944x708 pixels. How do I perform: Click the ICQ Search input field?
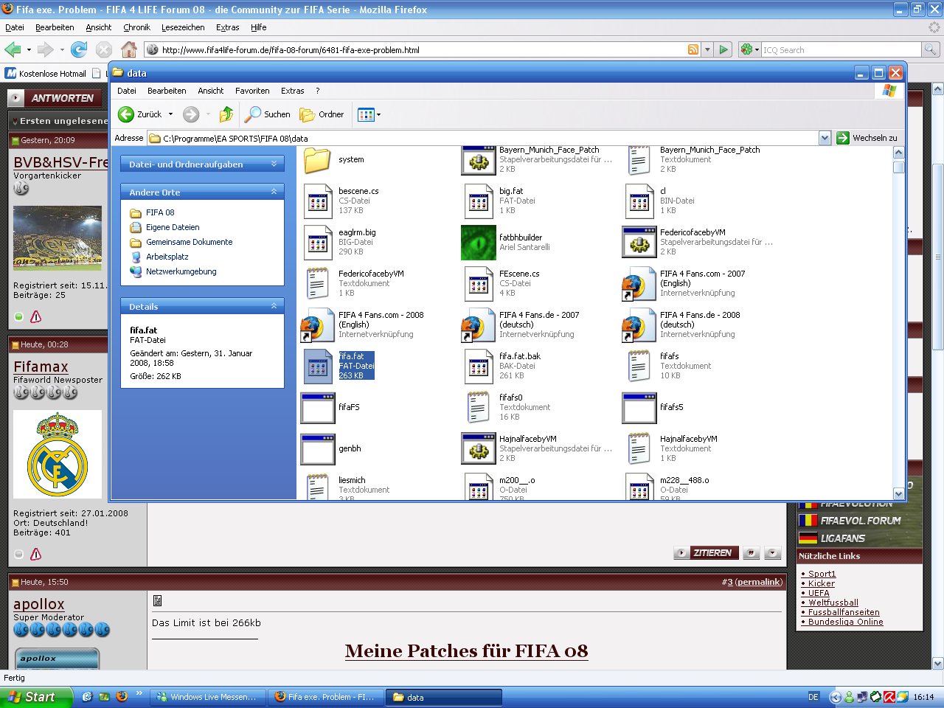841,49
